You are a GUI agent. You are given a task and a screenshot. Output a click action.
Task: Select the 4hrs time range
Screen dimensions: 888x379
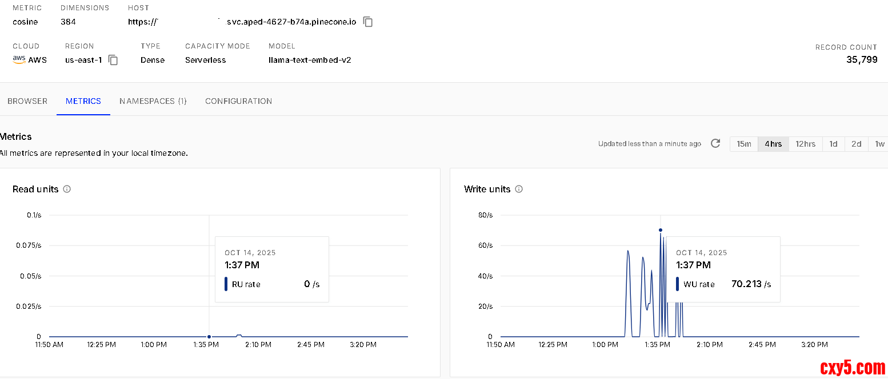point(773,144)
